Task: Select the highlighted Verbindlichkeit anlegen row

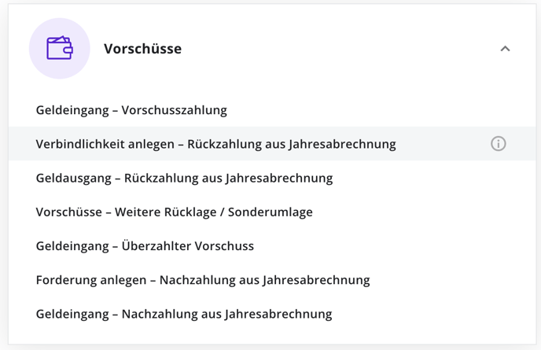Action: tap(272, 144)
